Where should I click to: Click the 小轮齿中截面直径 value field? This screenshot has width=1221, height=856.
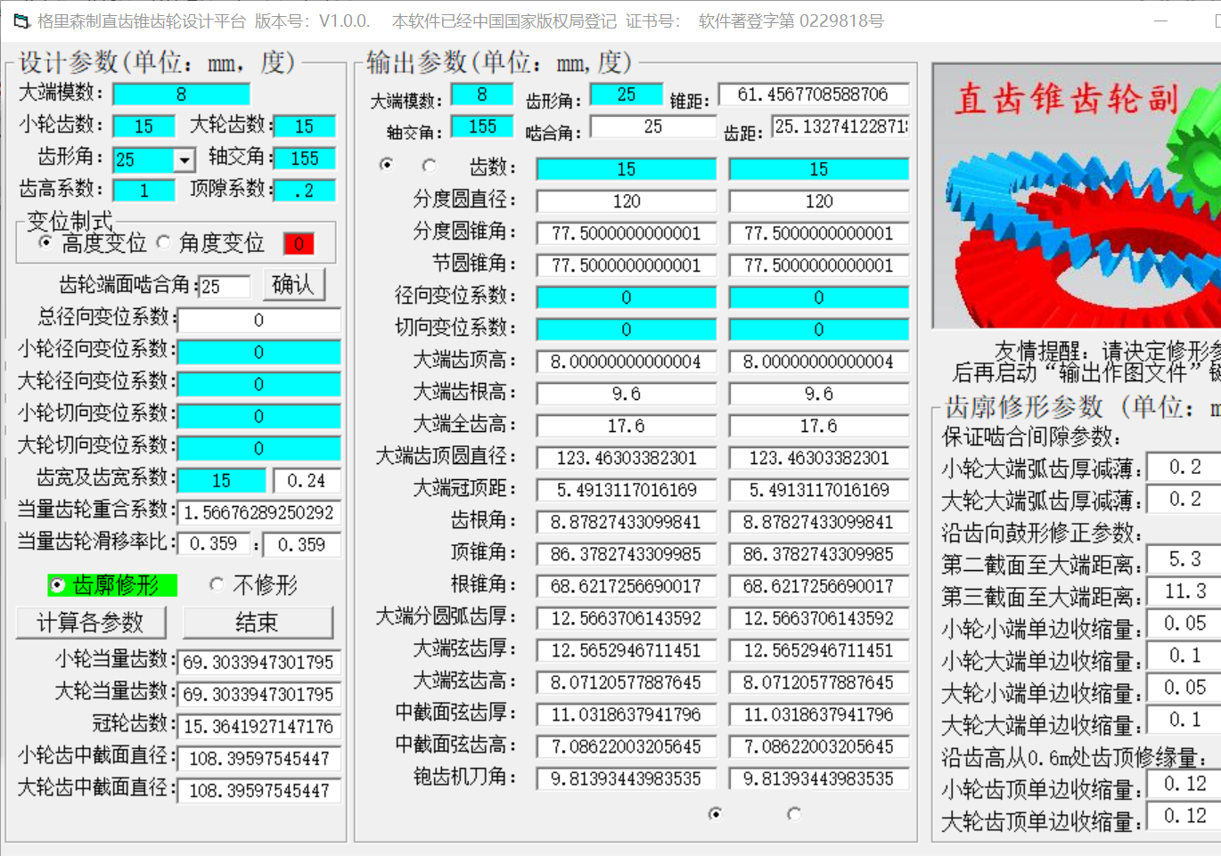click(x=259, y=759)
